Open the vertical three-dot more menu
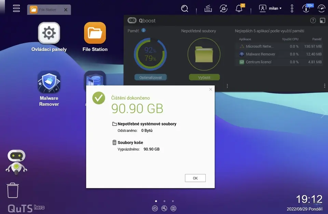 point(292,9)
